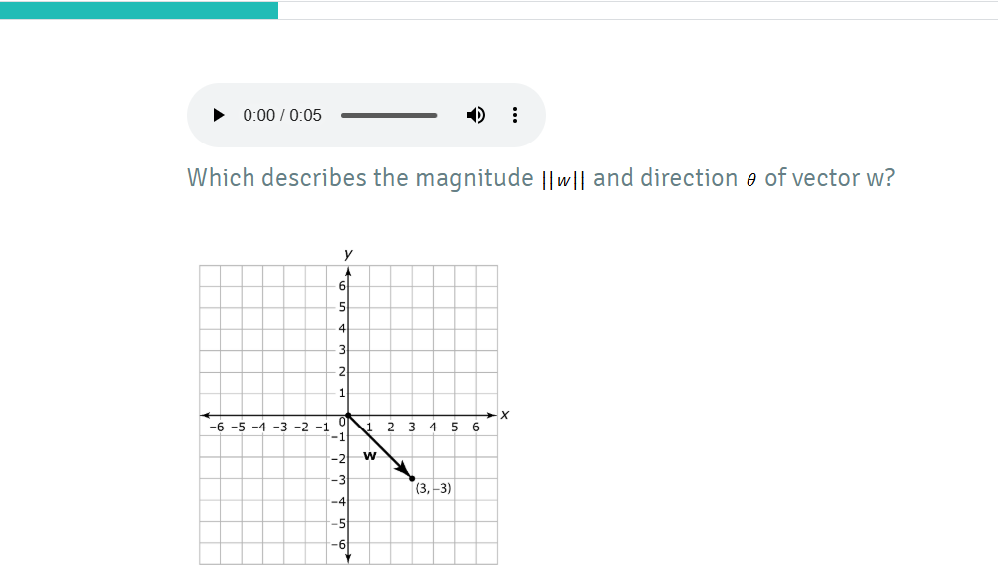Click the question text about vector w
998x571 pixels.
tap(541, 178)
